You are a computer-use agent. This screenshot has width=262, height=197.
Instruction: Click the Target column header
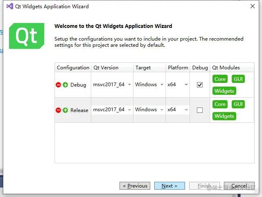point(149,67)
